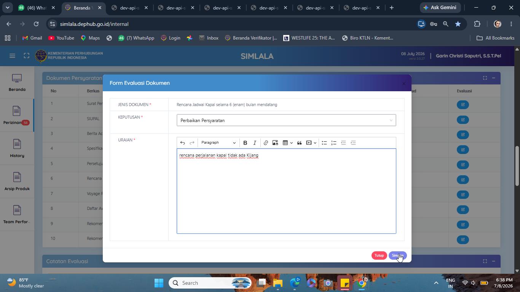Click inside the Uraian text area
Screen dimensions: 520x292
[x=286, y=191]
